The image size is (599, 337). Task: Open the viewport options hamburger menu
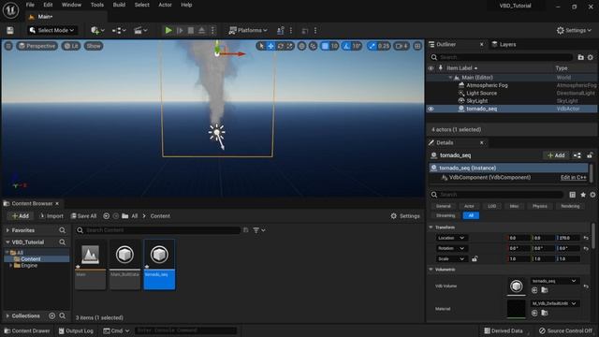(x=8, y=46)
